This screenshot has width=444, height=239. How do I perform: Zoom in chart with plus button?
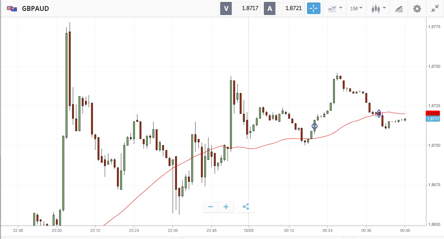[x=226, y=207]
